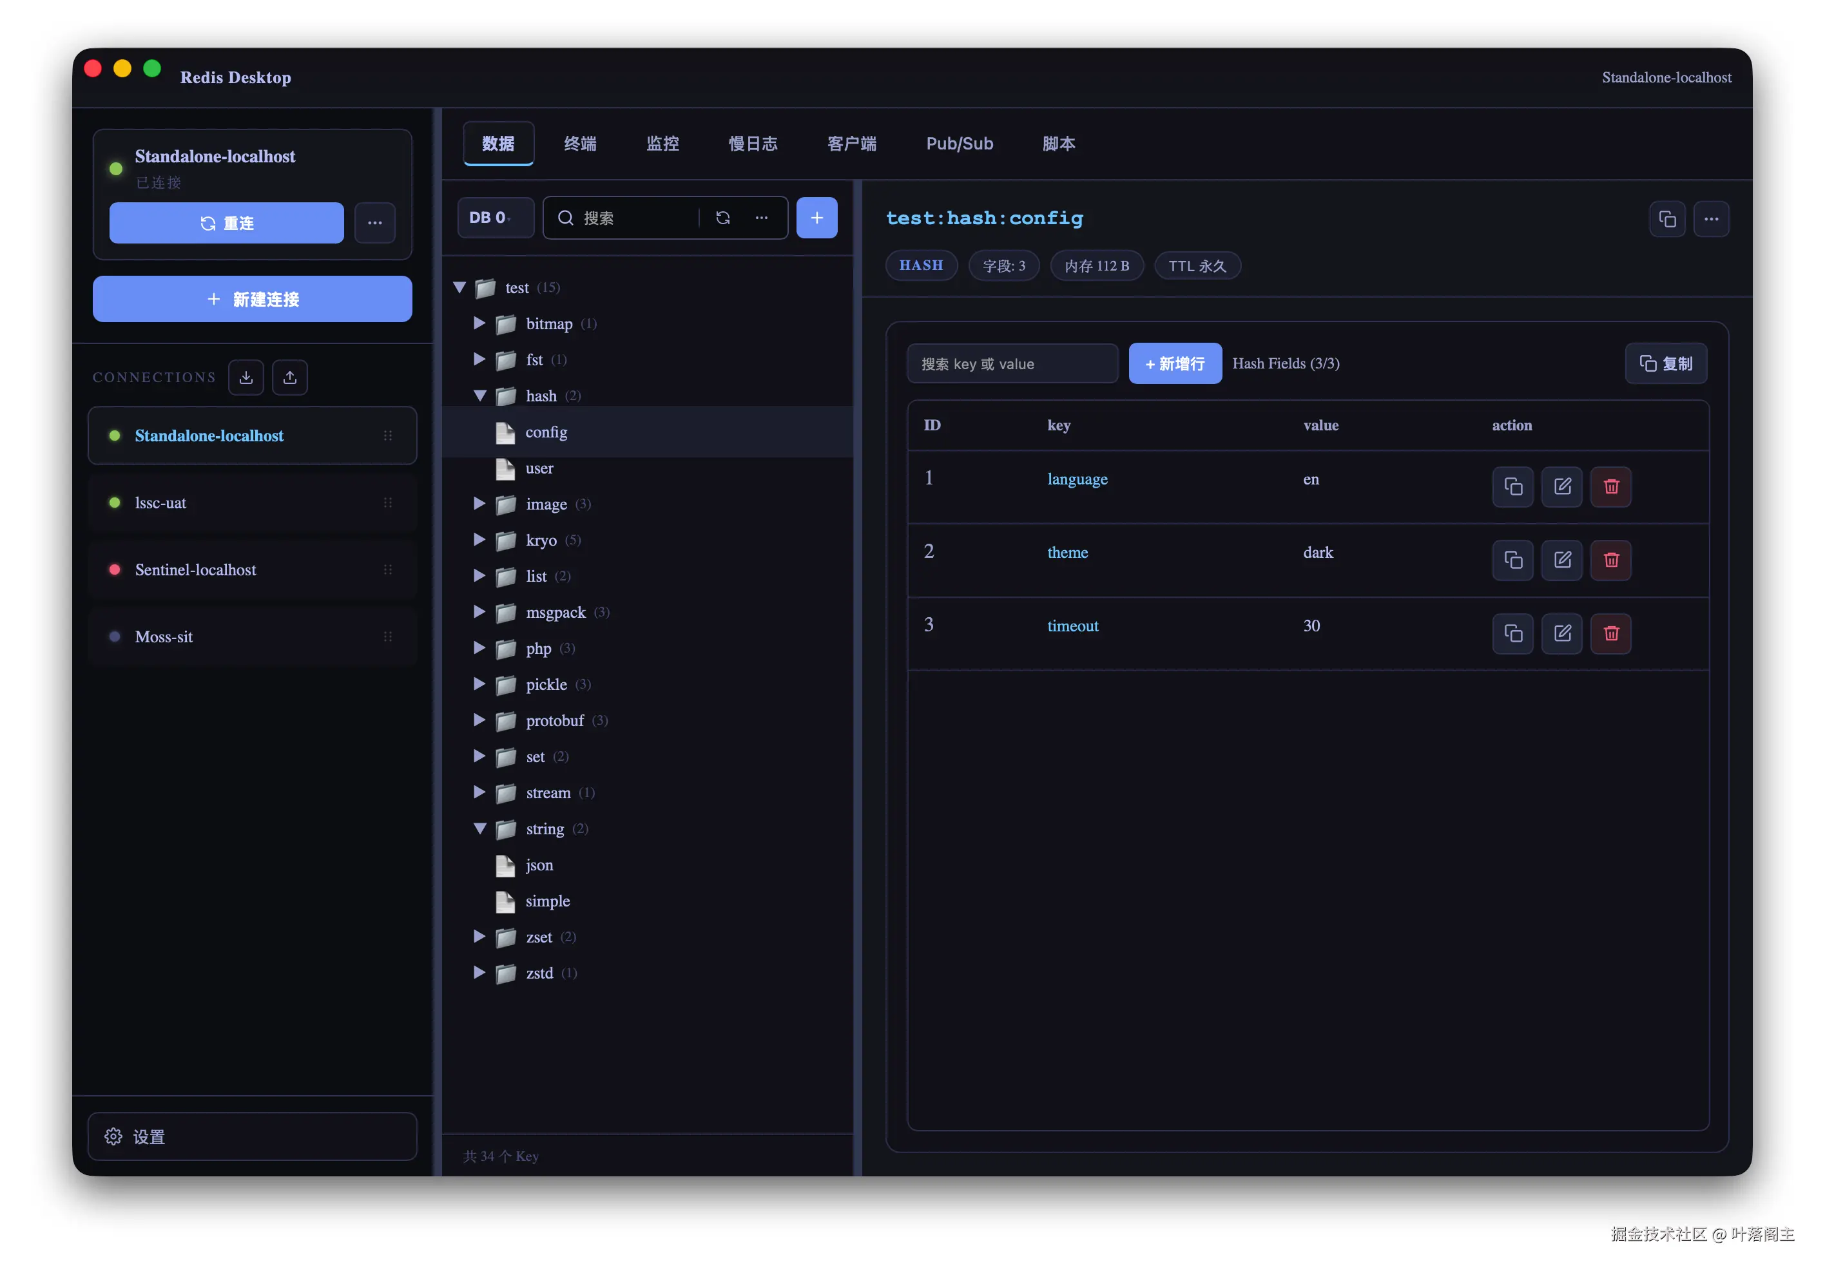Click the TTL 永久 badge
1825x1273 pixels.
click(x=1197, y=265)
